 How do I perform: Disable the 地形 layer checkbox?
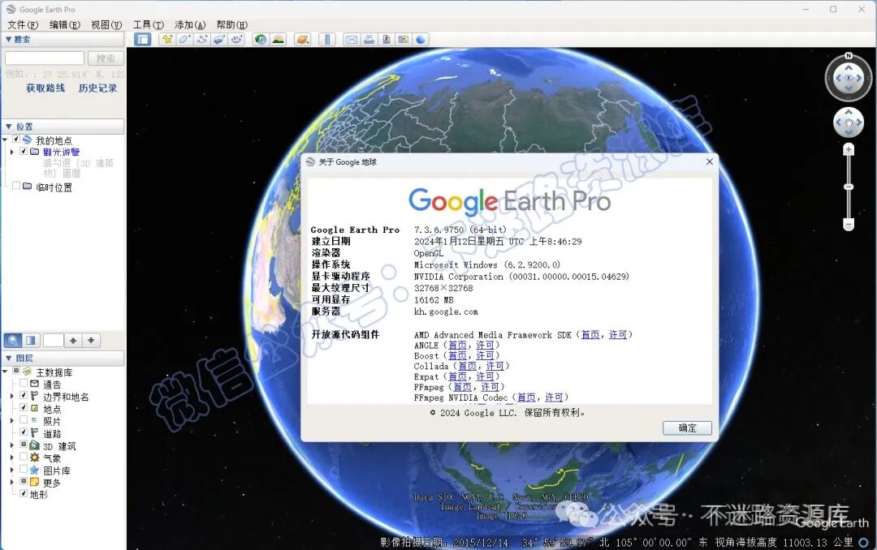point(24,493)
